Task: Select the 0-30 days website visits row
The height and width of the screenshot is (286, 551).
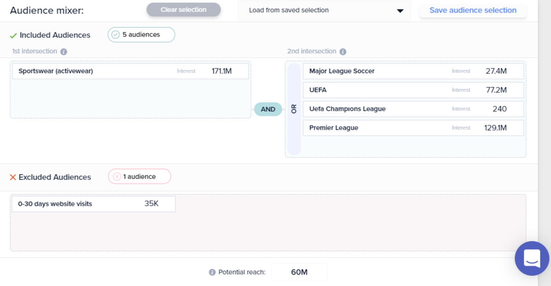Action: (94, 204)
